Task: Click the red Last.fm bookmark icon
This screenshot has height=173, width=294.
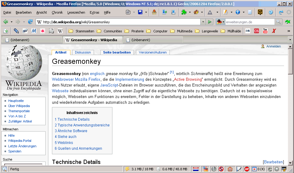Action: coord(256,31)
